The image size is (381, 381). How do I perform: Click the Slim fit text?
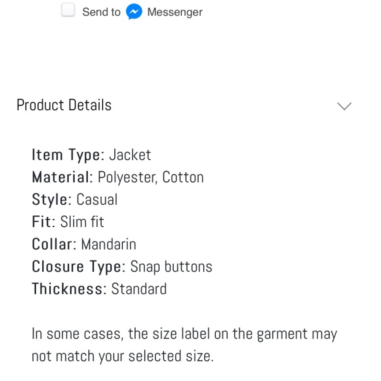[x=82, y=221]
